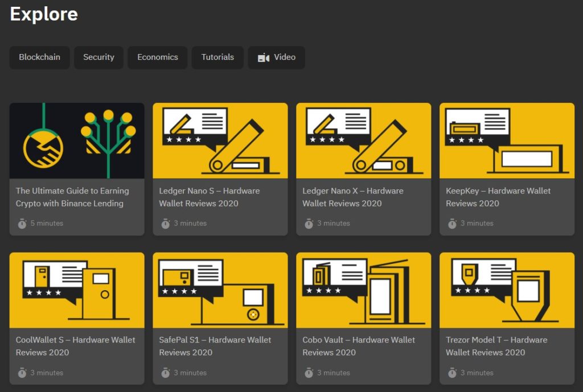Viewport: 583px width, 392px height.
Task: Click the stopwatch icon on the Trezor Model T card
Action: tap(452, 373)
